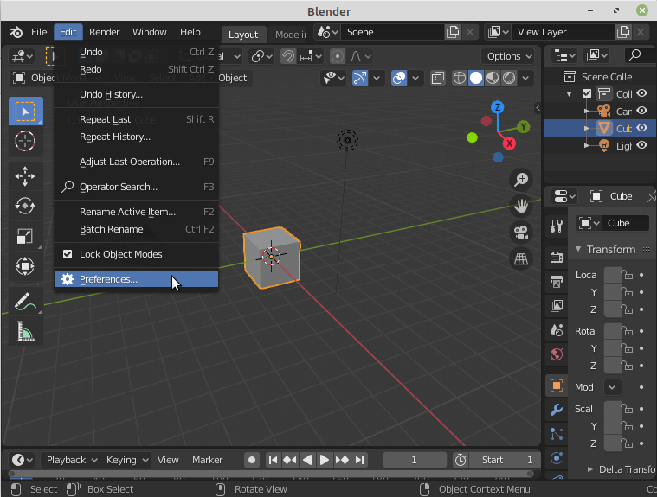Click the Play animation button

325,460
